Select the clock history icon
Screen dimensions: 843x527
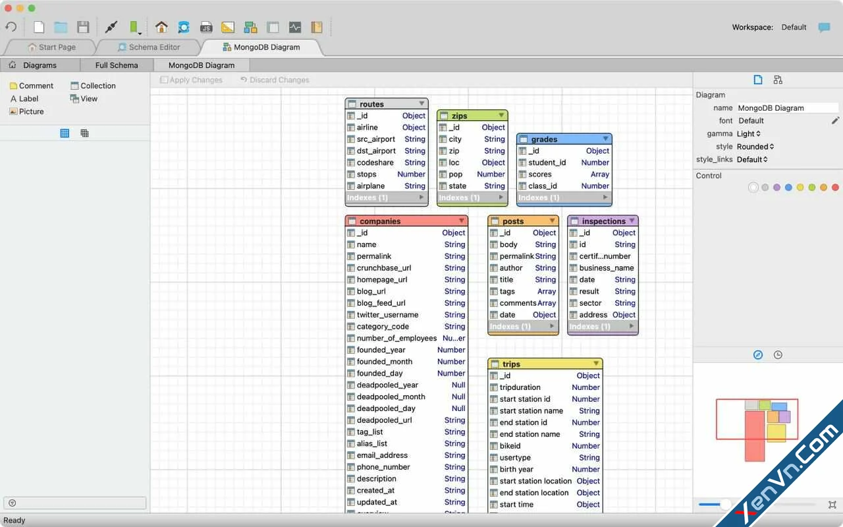778,355
